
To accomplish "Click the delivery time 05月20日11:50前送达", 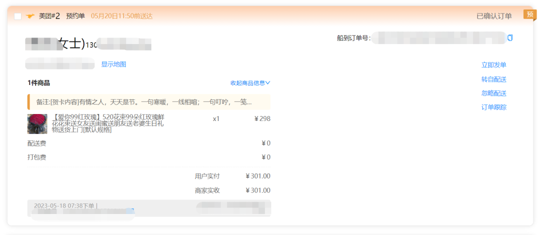I will coord(122,16).
